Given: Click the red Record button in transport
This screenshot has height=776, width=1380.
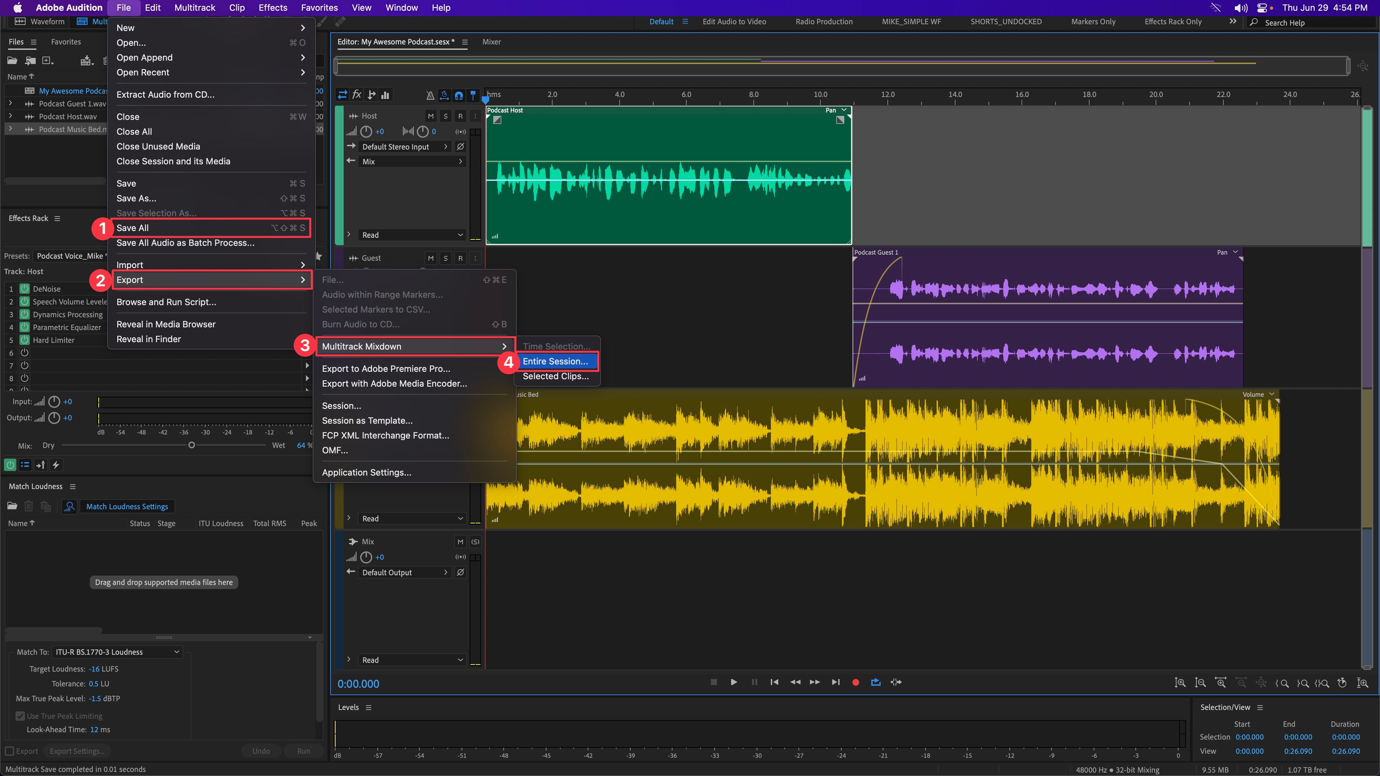Looking at the screenshot, I should [855, 682].
